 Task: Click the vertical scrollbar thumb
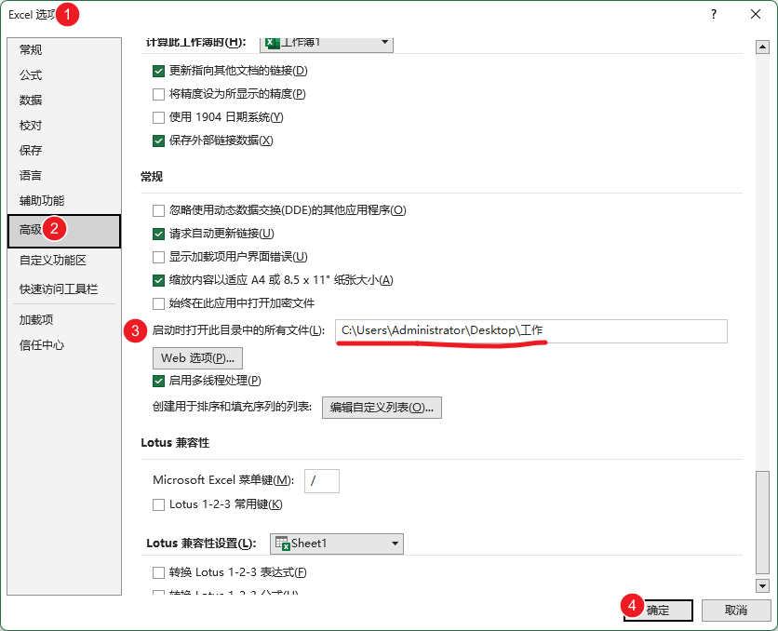coord(762,521)
